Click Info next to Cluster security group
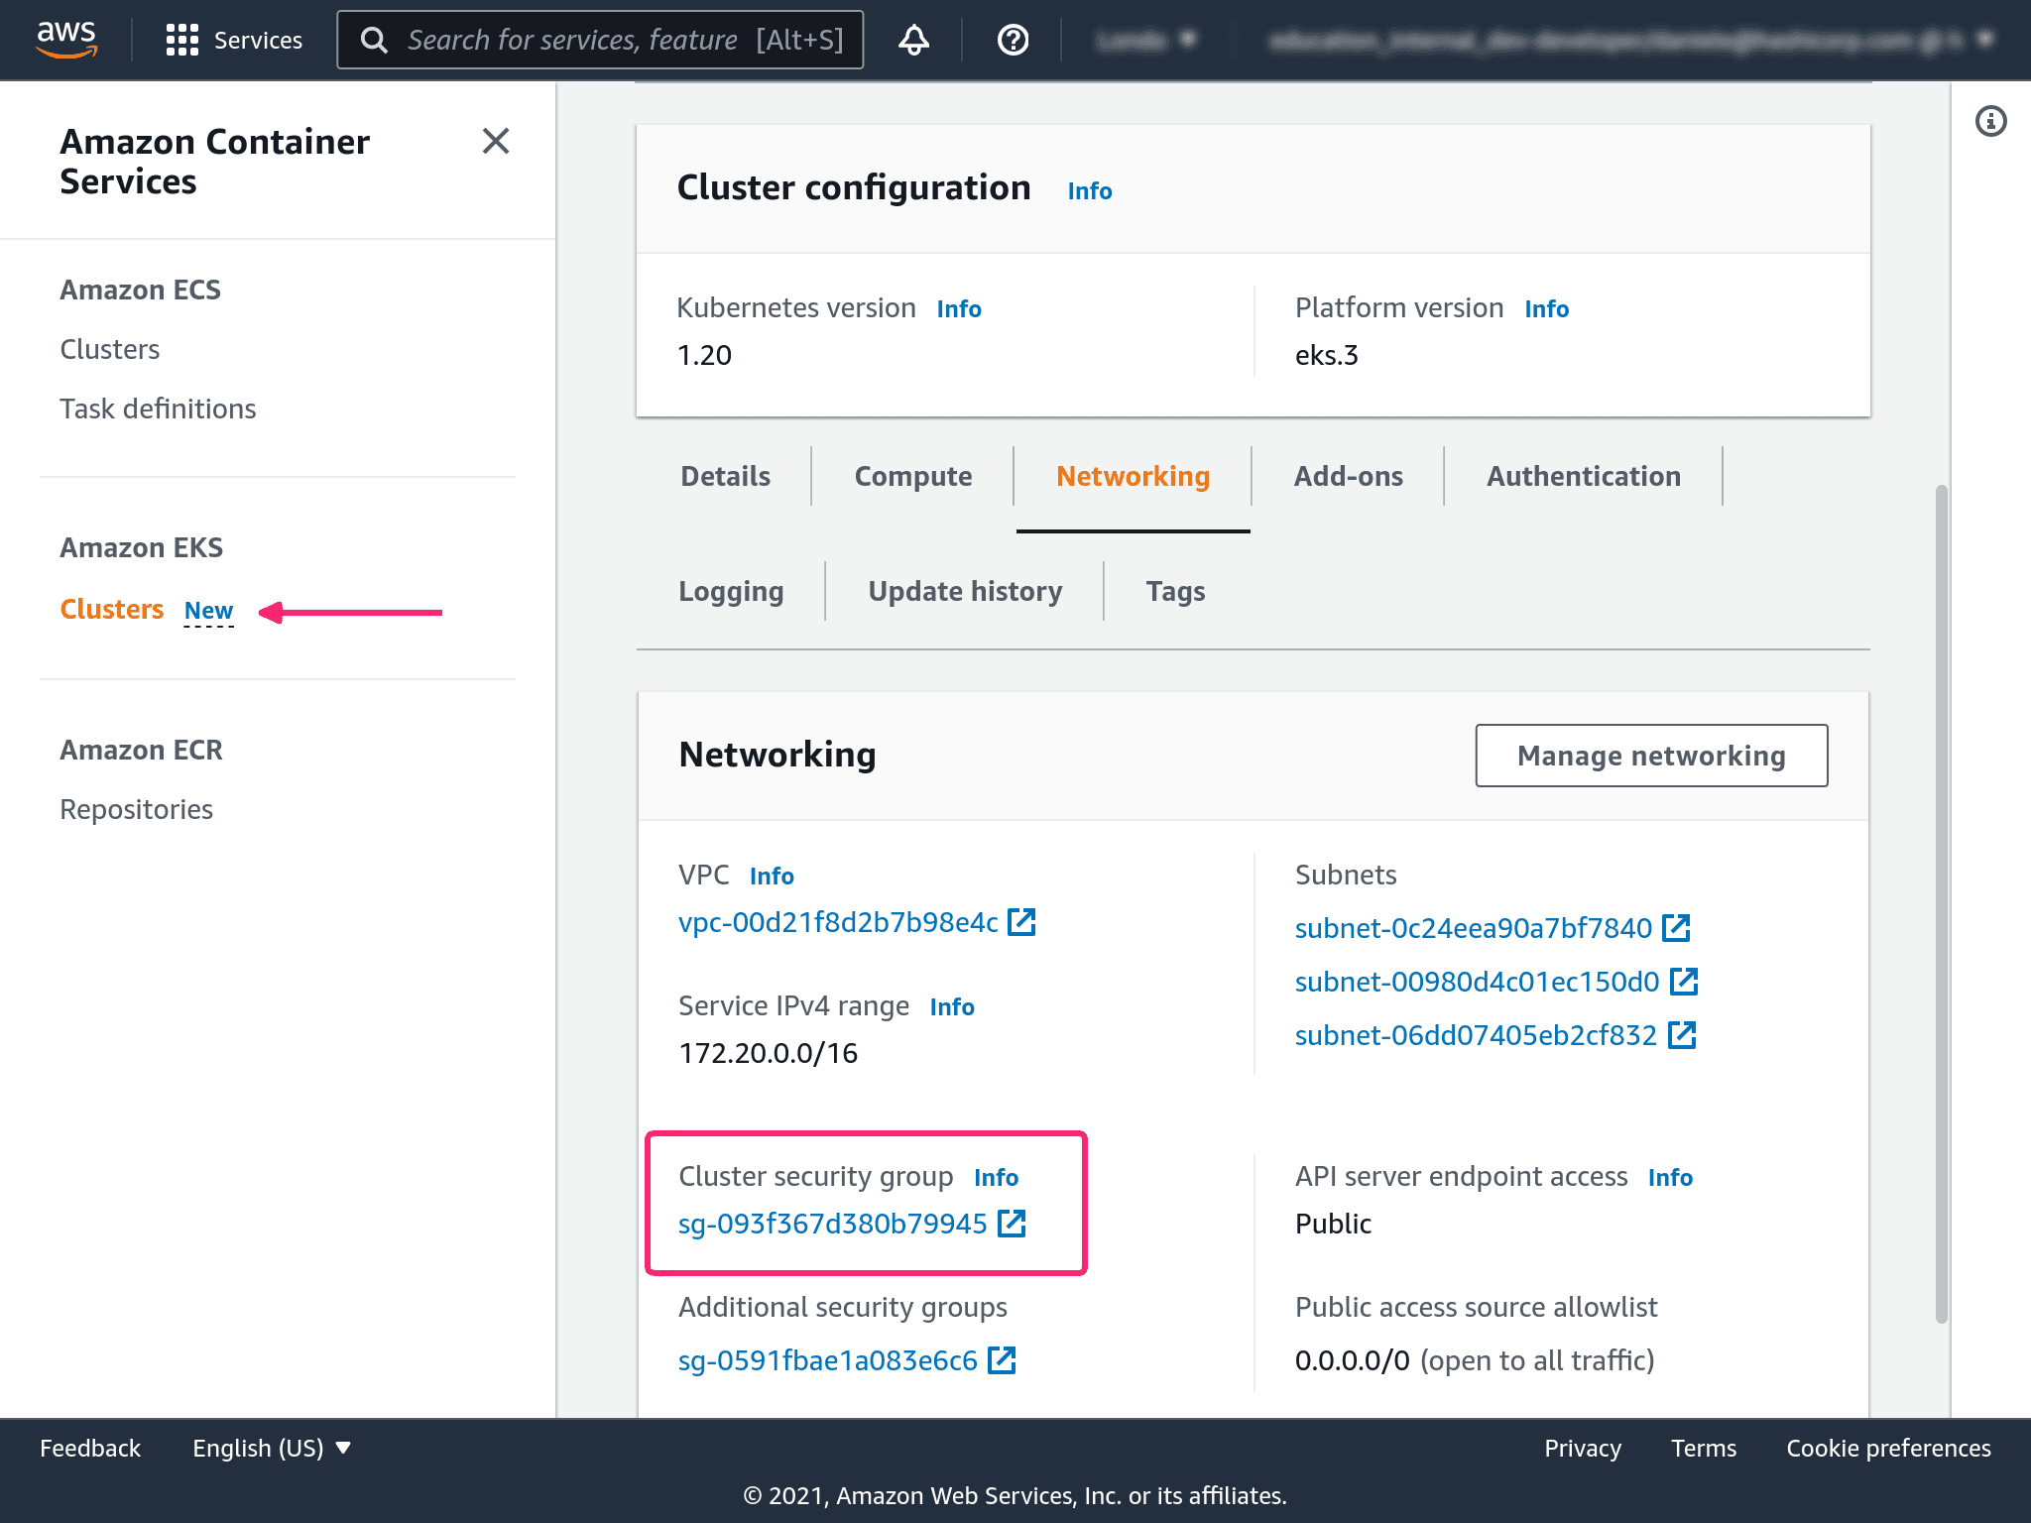Viewport: 2031px width, 1523px height. point(996,1177)
